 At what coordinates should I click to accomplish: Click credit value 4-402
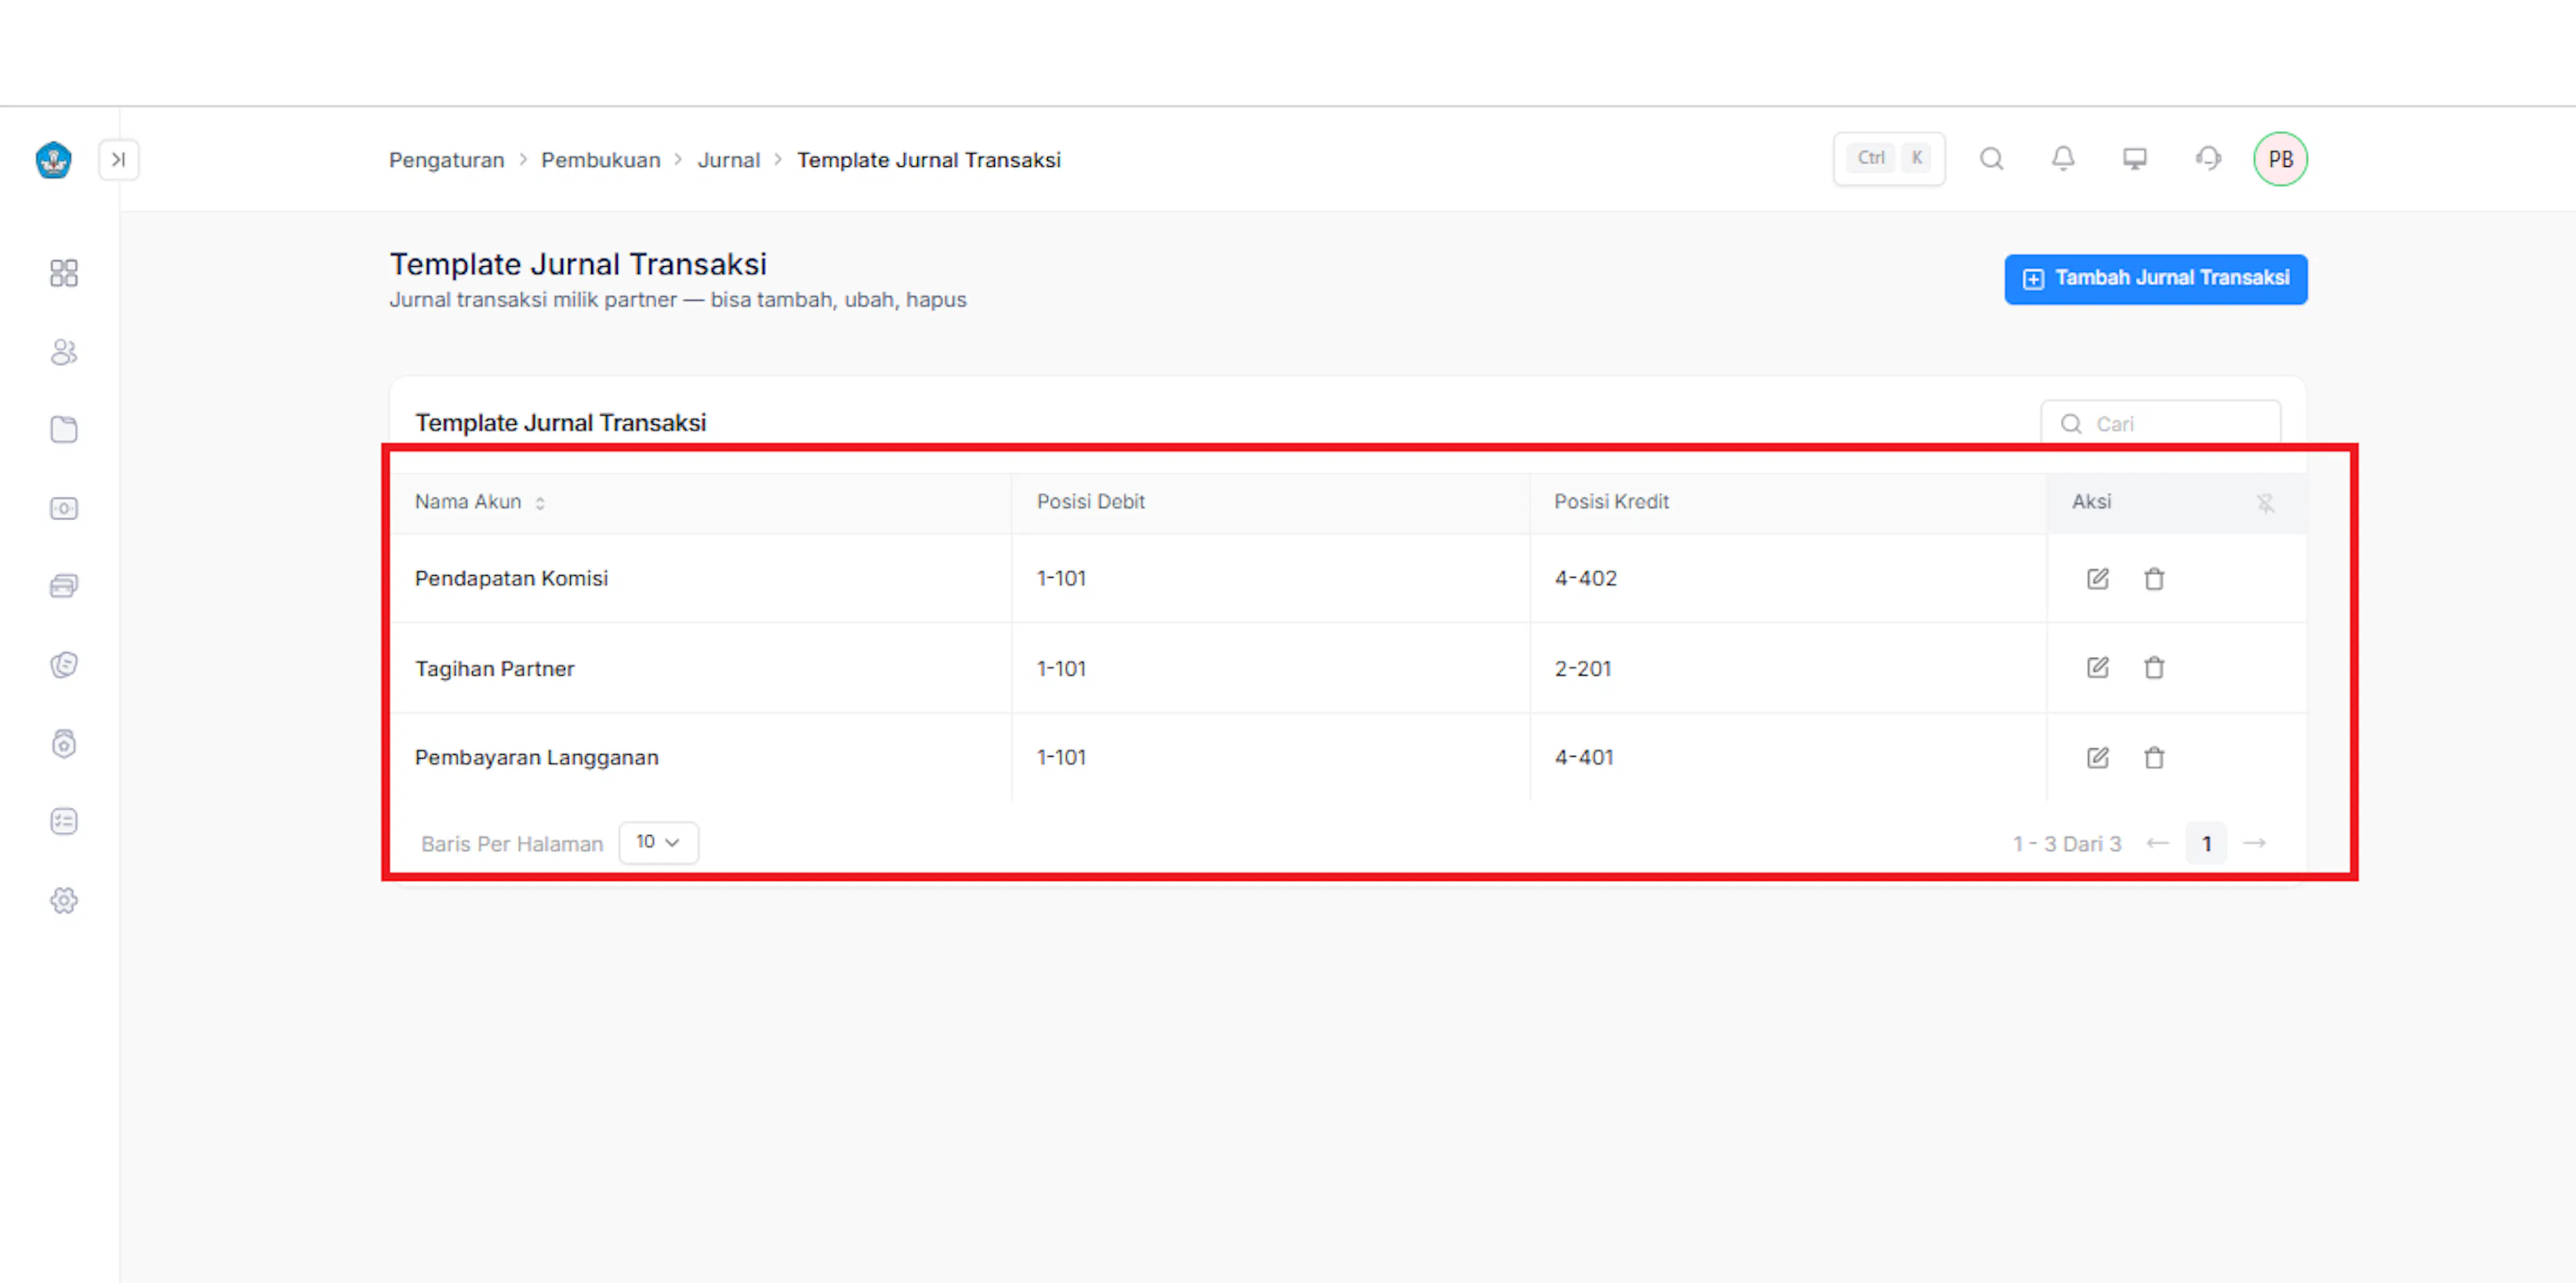(1585, 578)
